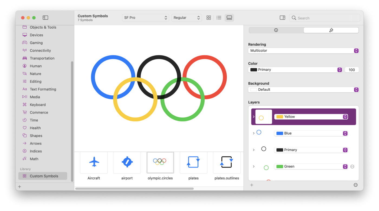Click the black Primary color swatch
The width and height of the screenshot is (379, 211).
(x=254, y=70)
